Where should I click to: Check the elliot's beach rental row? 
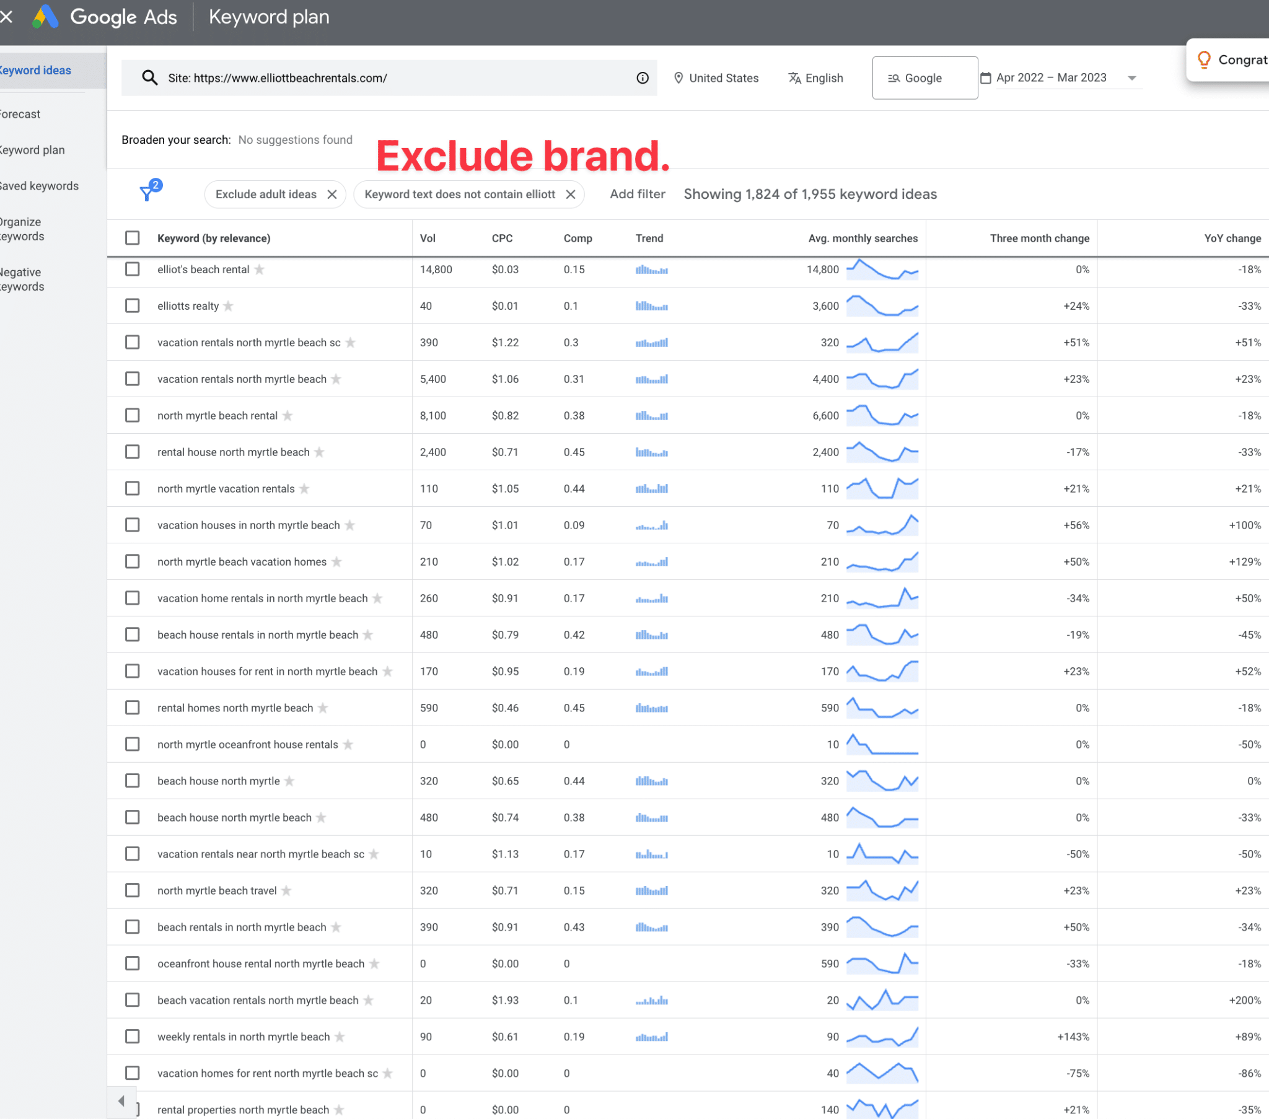click(x=132, y=269)
